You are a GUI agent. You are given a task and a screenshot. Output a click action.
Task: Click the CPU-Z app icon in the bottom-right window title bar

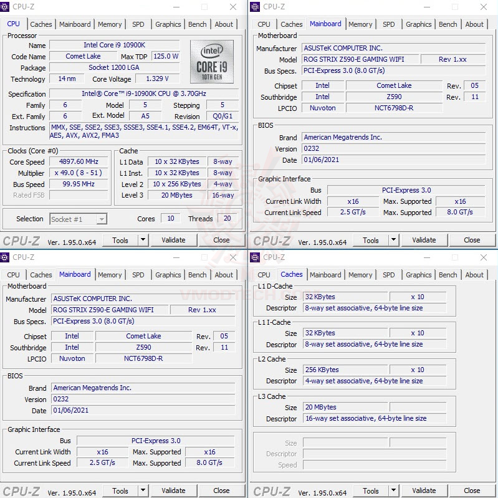[255, 257]
